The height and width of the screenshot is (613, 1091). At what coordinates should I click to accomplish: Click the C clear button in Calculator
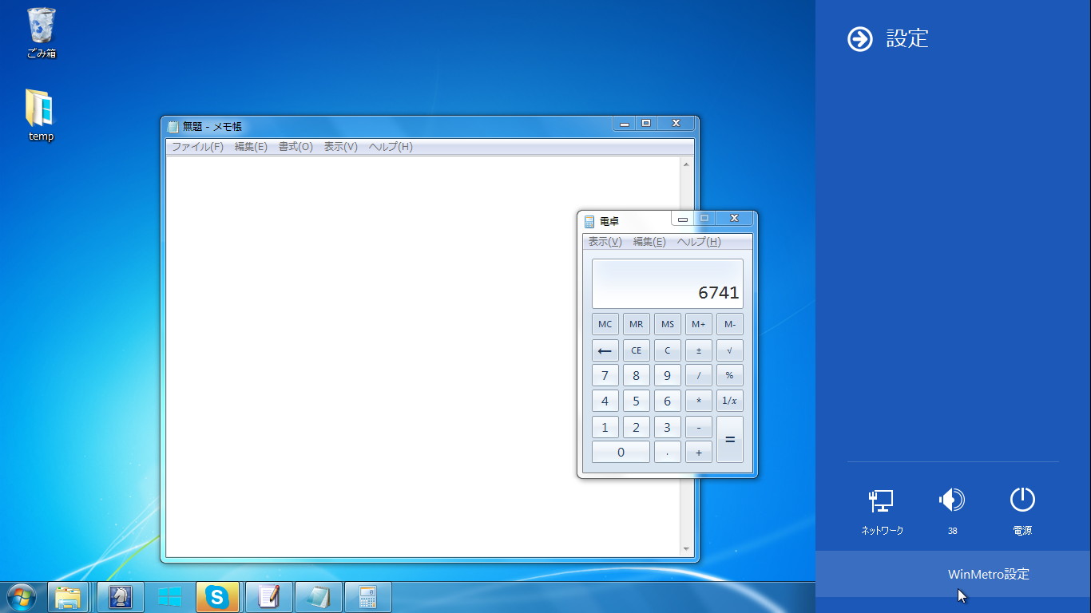coord(667,350)
